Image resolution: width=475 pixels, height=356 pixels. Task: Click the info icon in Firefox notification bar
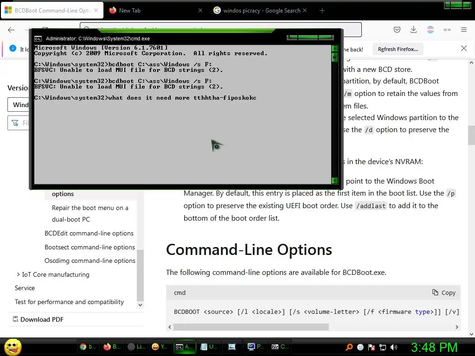tap(13, 48)
